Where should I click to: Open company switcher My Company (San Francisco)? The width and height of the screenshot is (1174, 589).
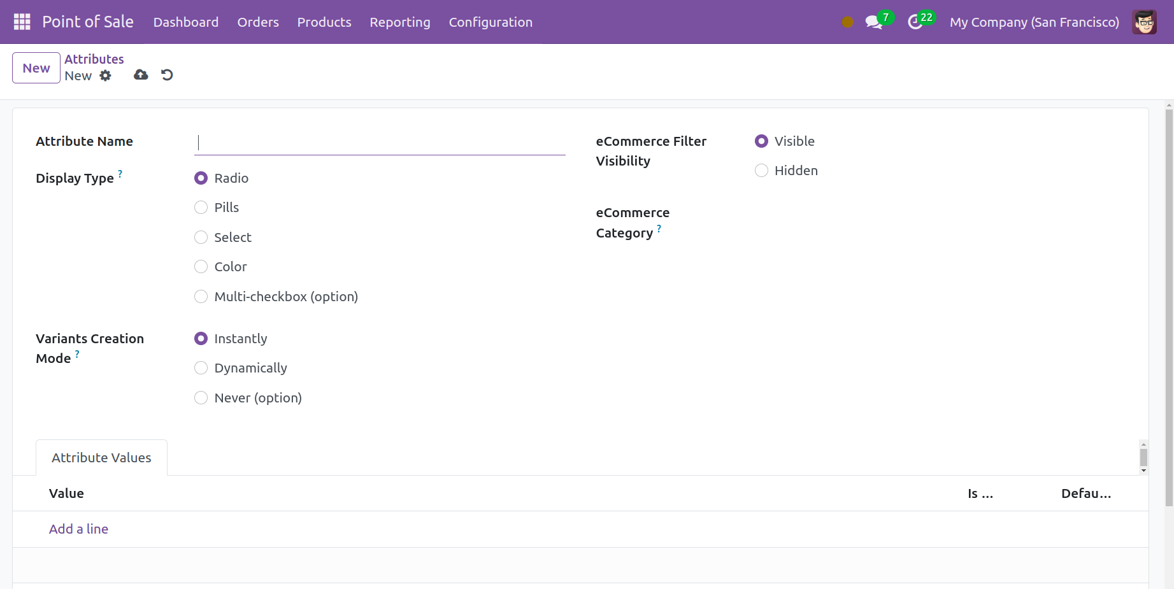tap(1034, 22)
